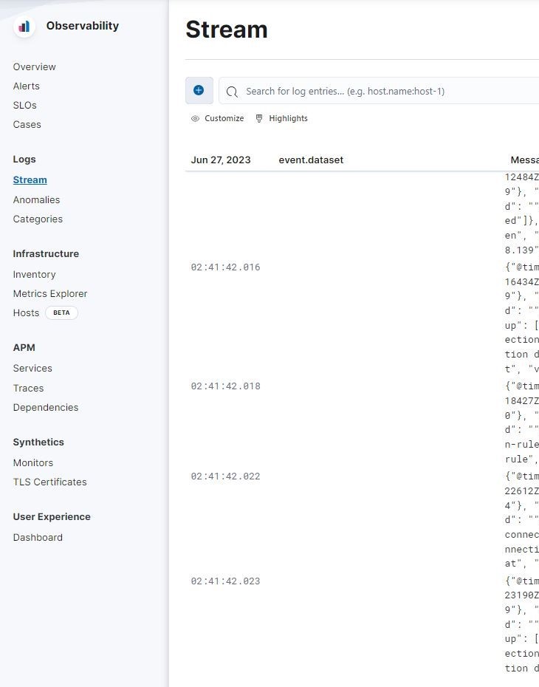Open the Alerts page

click(27, 86)
